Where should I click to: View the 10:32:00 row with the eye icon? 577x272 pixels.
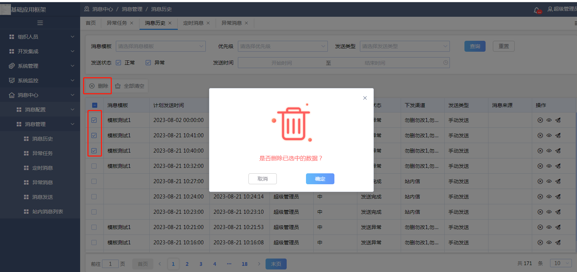549,166
